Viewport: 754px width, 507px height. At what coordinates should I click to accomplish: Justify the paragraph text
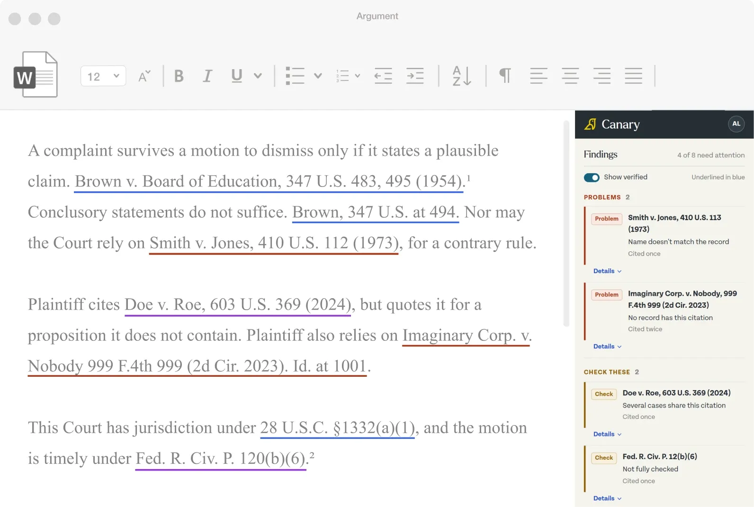pyautogui.click(x=634, y=76)
